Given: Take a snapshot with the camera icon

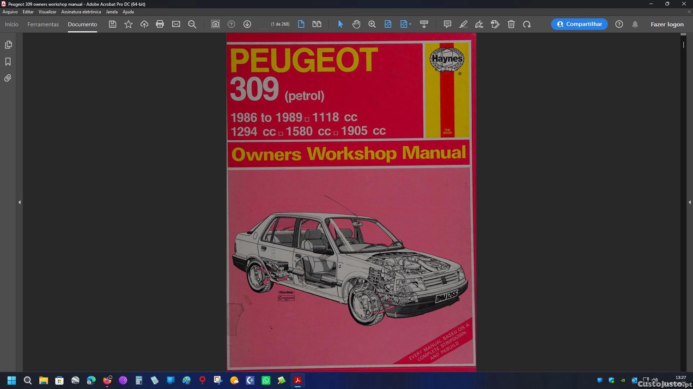Looking at the screenshot, I should pyautogui.click(x=215, y=24).
